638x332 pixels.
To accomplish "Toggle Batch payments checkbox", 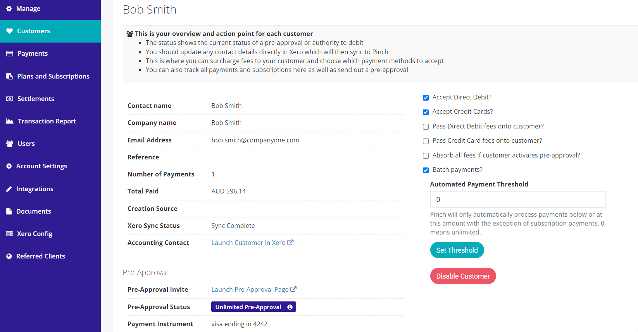I will click(426, 170).
